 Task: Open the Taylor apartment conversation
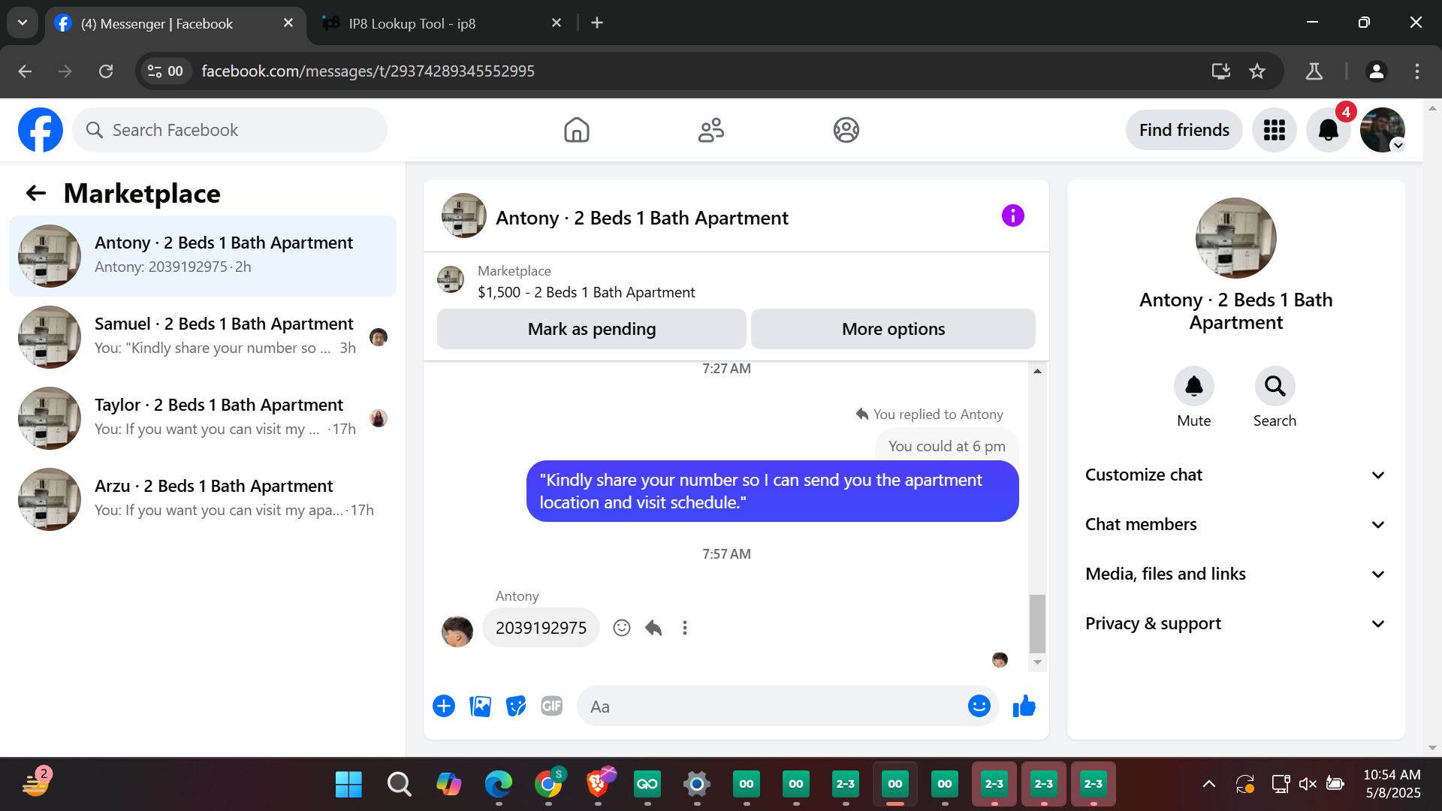[203, 418]
